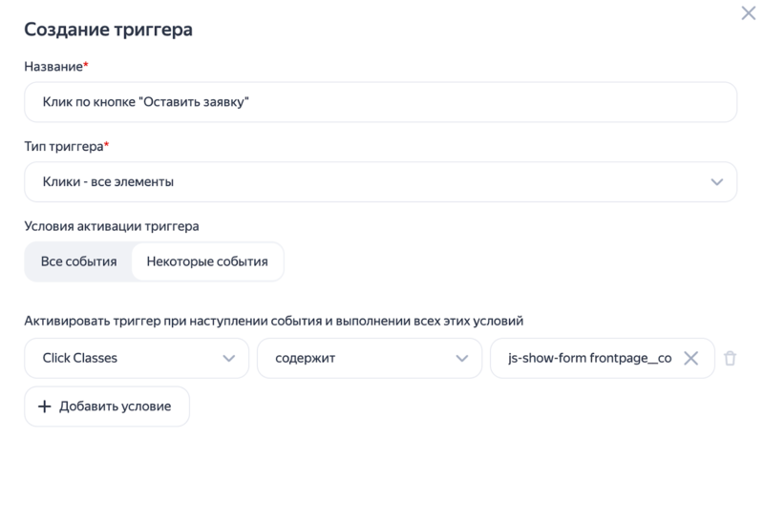Click the Создание триггера heading

coord(108,30)
